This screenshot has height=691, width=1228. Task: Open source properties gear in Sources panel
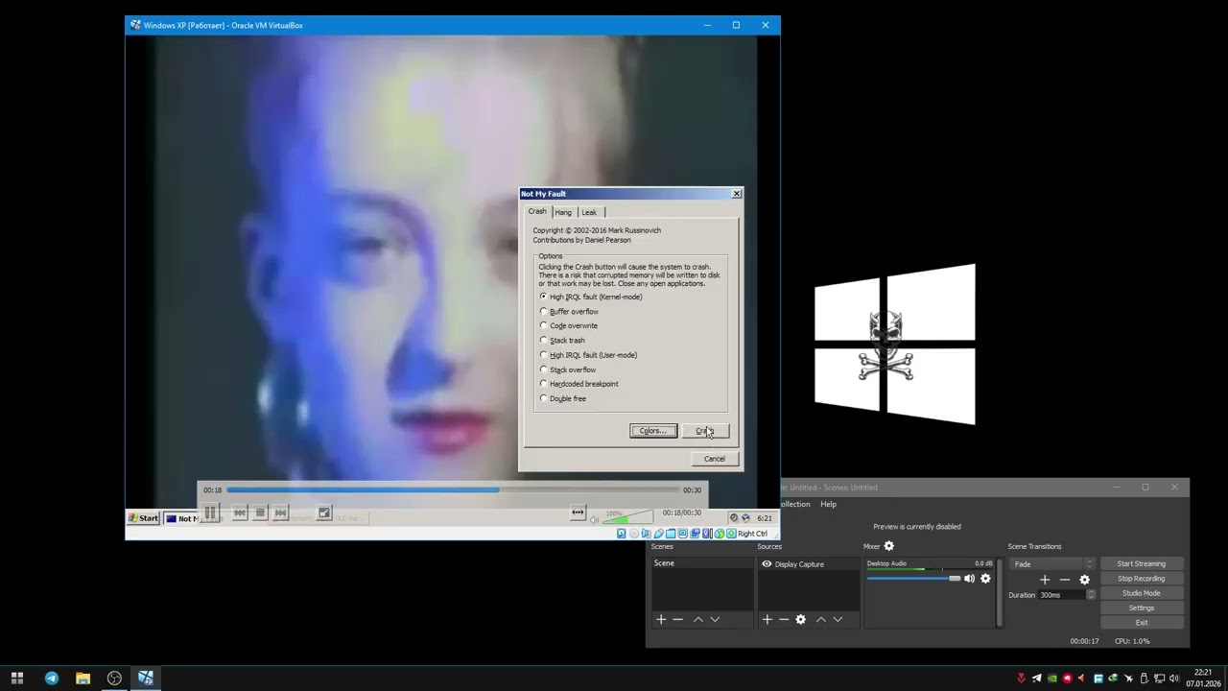pos(801,620)
